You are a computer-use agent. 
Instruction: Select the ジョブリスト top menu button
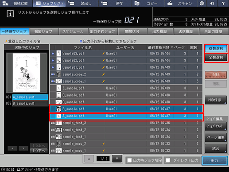click(49, 3)
